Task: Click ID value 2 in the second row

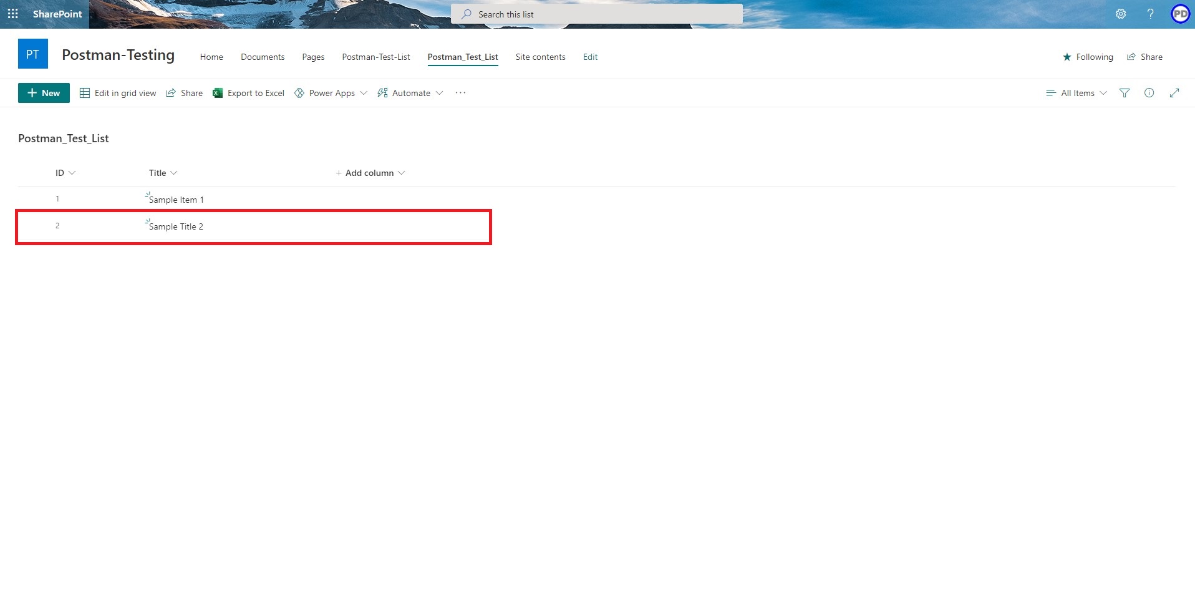Action: point(57,226)
